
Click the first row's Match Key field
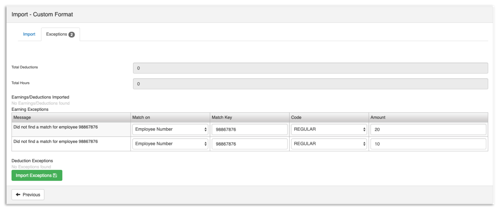[x=249, y=130]
